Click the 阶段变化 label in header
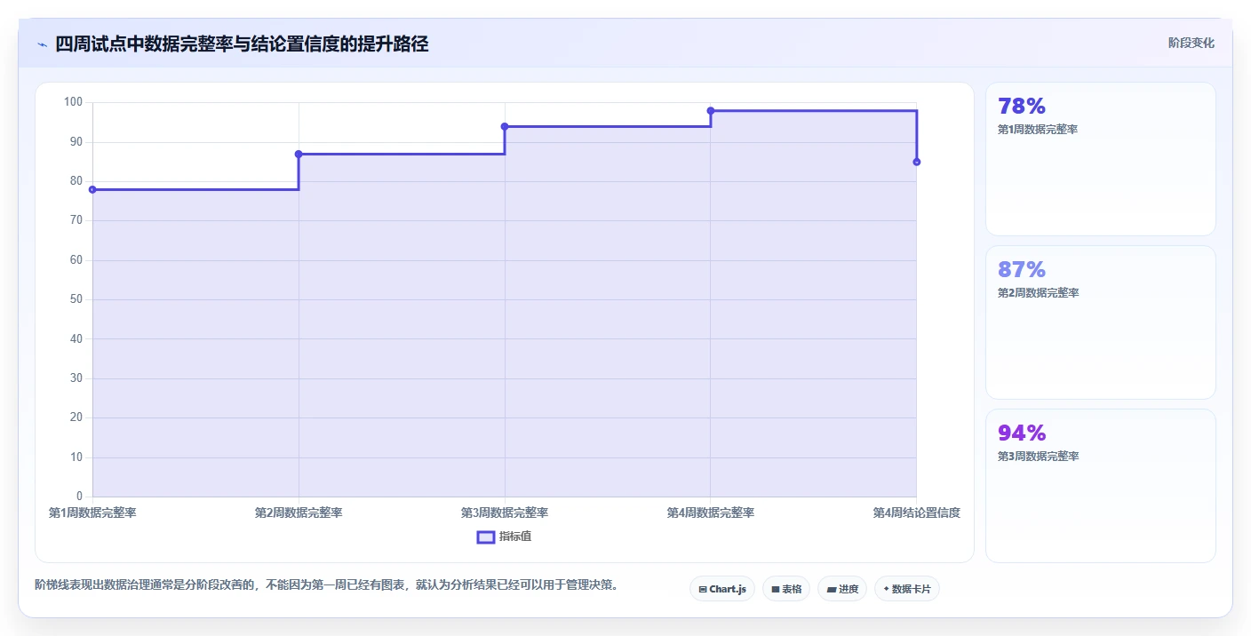 point(1191,43)
